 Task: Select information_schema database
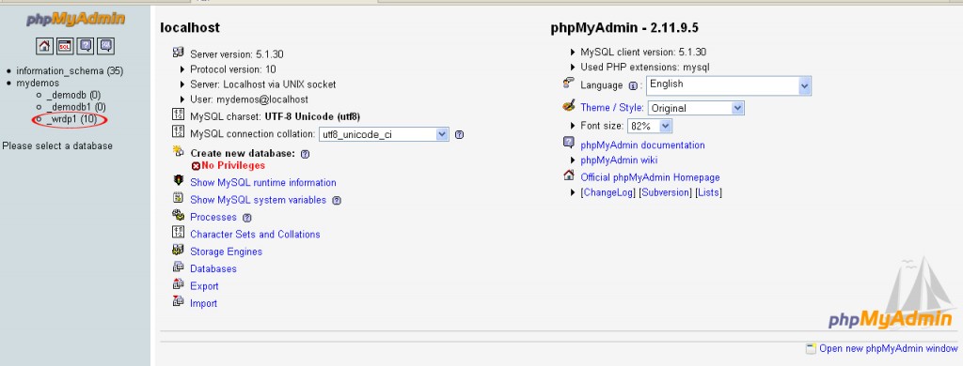(70, 71)
